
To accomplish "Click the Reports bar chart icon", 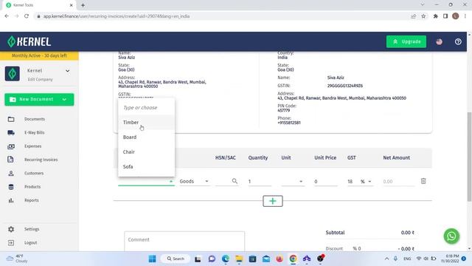I will click(11, 200).
